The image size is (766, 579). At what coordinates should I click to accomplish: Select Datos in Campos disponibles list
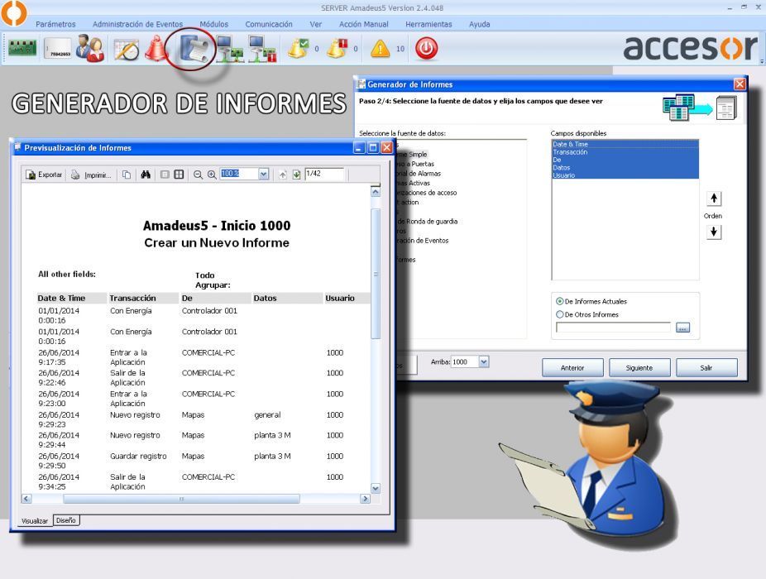625,168
